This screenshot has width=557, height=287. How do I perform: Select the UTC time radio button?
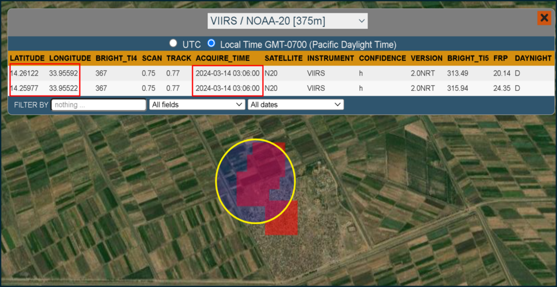click(x=174, y=43)
